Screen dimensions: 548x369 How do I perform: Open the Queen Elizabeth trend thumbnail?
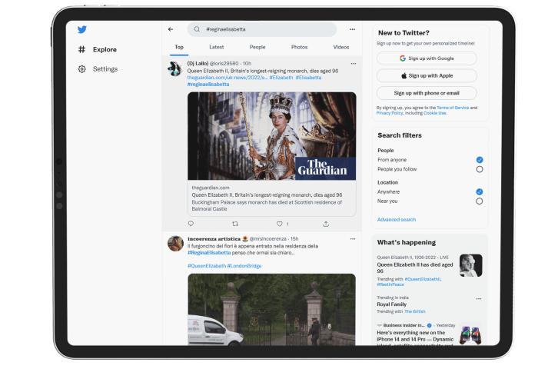point(470,265)
